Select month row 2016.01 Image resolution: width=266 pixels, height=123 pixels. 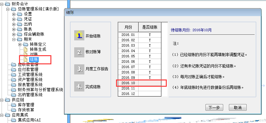coord(139,35)
